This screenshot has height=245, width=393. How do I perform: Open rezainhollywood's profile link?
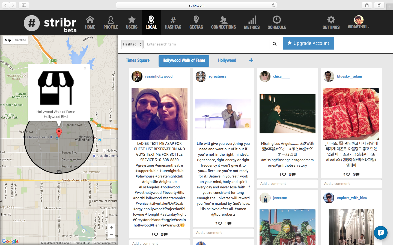[x=159, y=76]
